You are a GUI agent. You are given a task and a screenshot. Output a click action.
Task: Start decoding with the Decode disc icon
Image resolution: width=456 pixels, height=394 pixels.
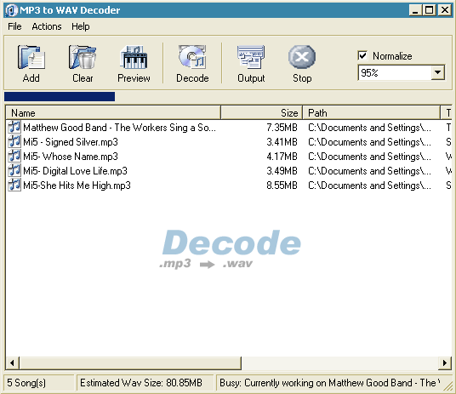[x=192, y=57]
